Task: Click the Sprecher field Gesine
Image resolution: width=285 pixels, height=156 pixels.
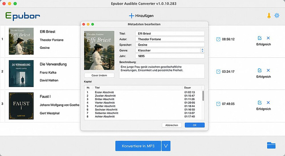Action: [x=170, y=45]
